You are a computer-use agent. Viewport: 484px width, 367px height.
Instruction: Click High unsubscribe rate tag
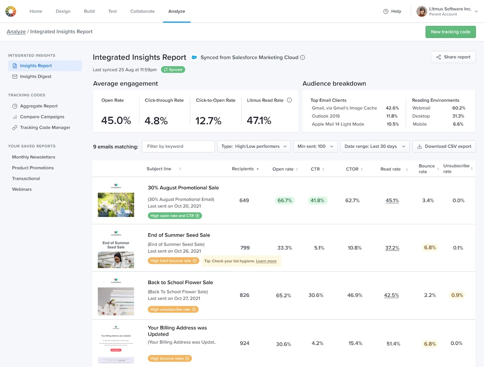173,309
